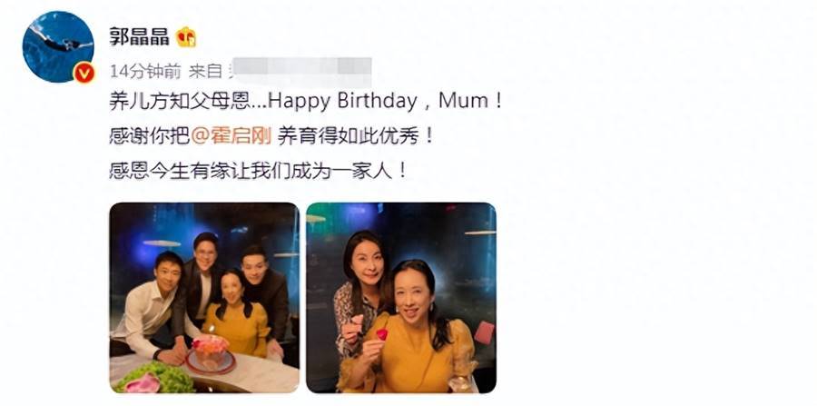Open the @霍启刚 mention link
This screenshot has width=817, height=406.
point(231,137)
